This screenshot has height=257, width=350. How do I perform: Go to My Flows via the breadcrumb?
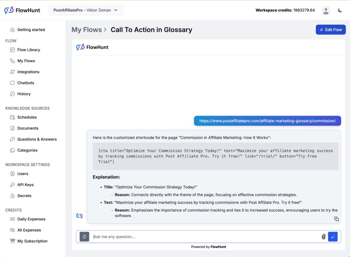pos(87,30)
